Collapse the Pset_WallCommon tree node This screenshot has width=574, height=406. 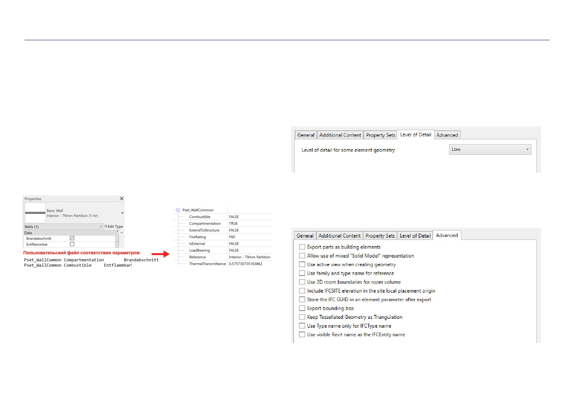tap(178, 210)
